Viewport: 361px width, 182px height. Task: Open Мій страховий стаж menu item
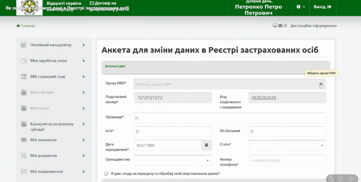pyautogui.click(x=48, y=77)
